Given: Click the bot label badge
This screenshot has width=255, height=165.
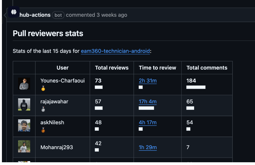Looking at the screenshot, I should [x=58, y=15].
